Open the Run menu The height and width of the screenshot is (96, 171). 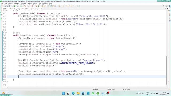click(x=40, y=4)
